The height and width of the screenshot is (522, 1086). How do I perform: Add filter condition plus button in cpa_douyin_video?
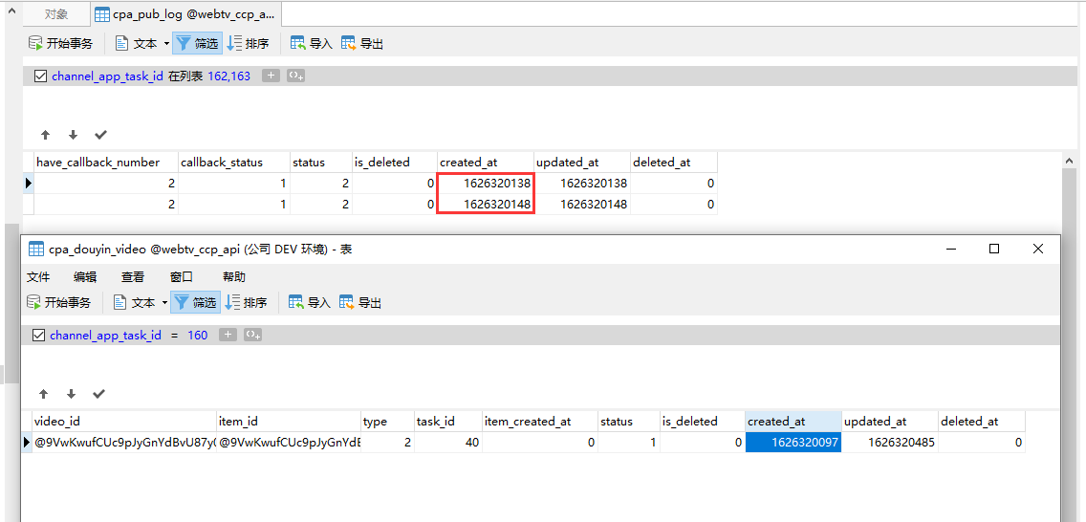228,335
